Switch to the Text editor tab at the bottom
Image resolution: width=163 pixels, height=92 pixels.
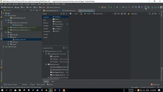pyautogui.click(x=52, y=82)
